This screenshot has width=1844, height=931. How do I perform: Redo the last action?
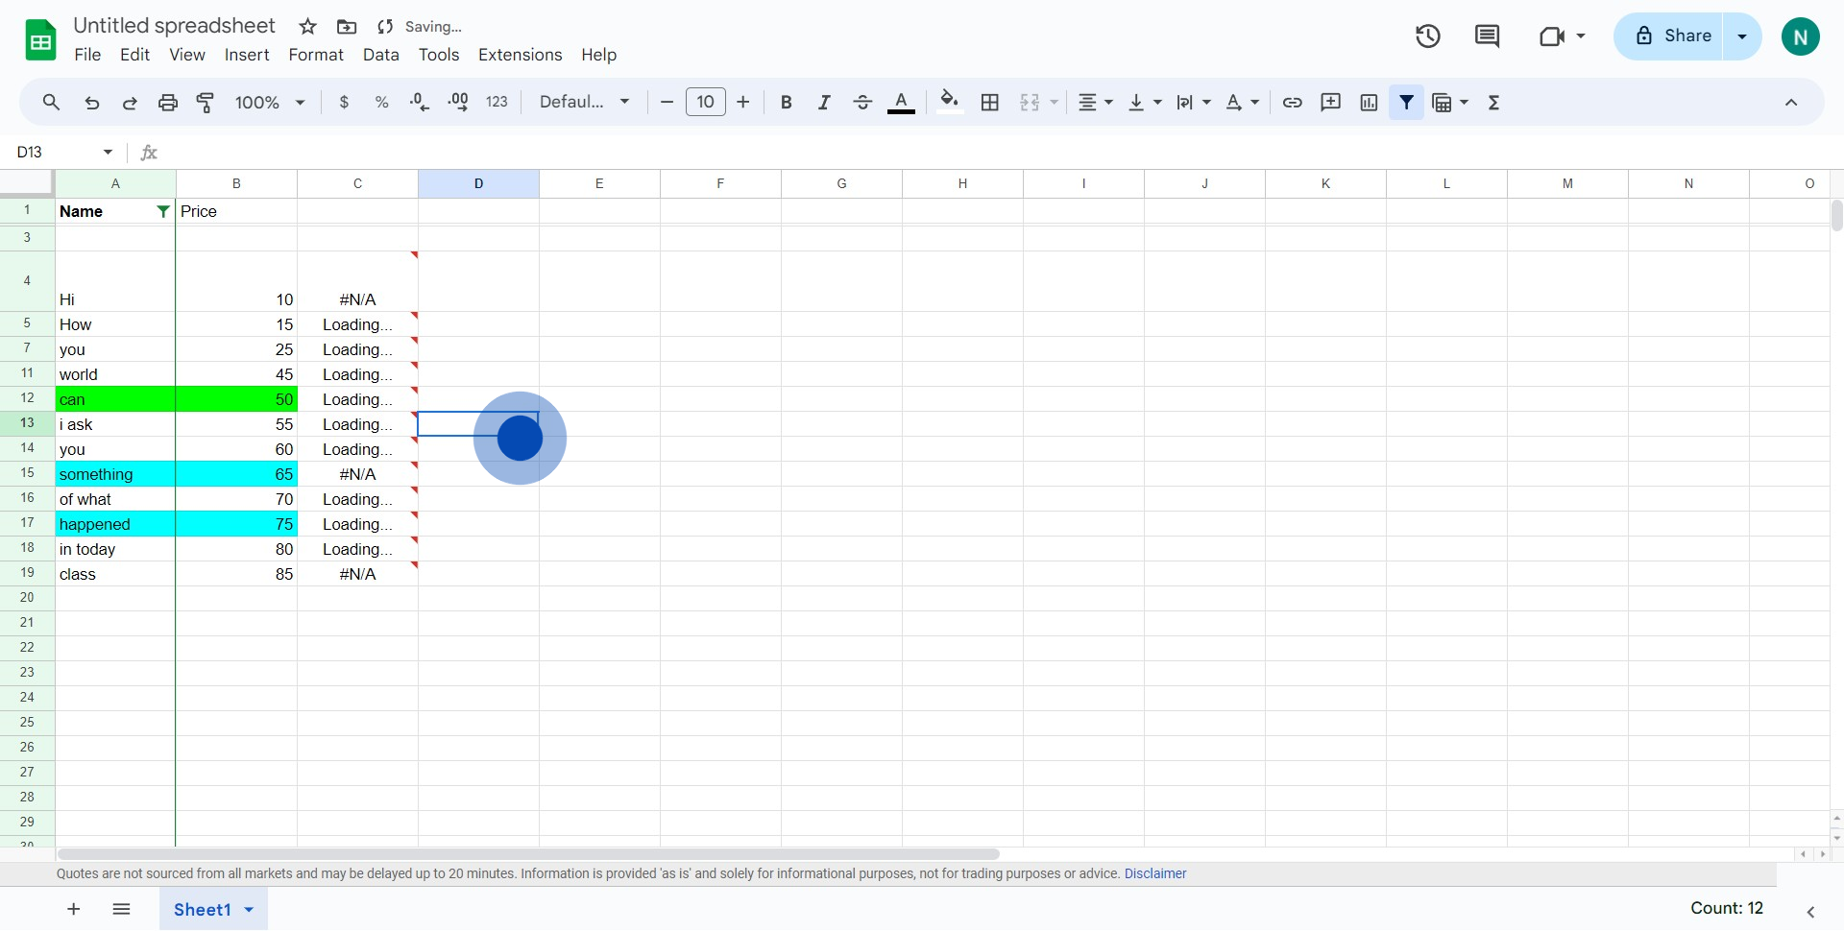(130, 102)
